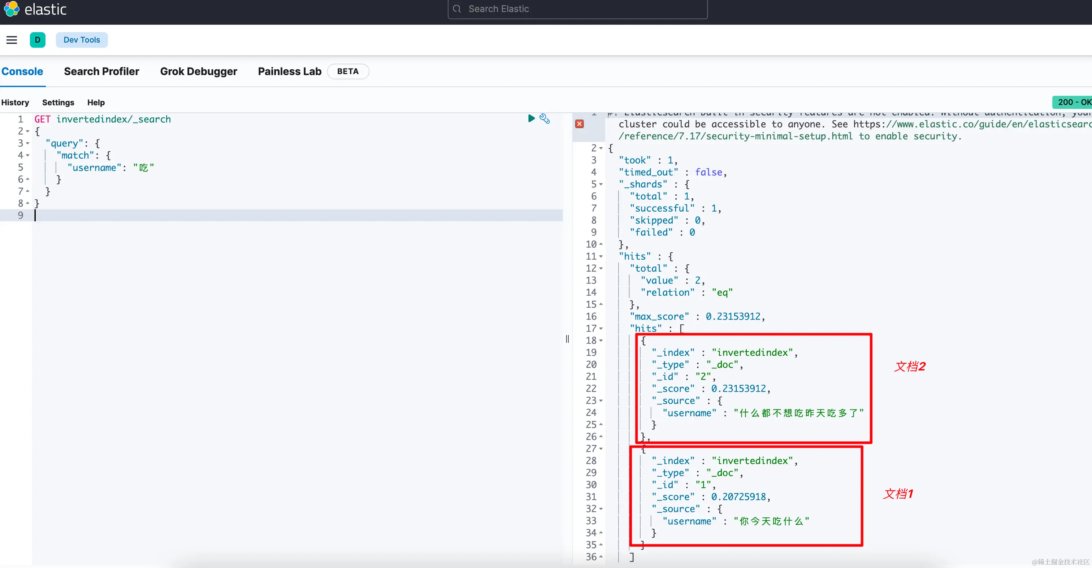Click the "failed" : 0 line
This screenshot has width=1092, height=568.
[662, 232]
